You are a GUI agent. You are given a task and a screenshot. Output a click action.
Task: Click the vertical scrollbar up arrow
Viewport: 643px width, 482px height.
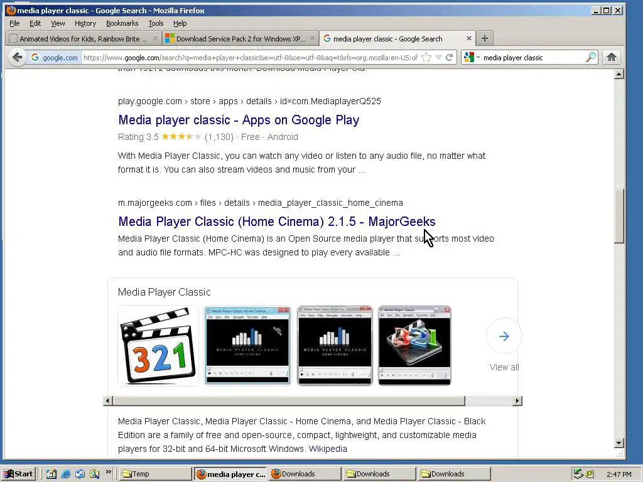coord(619,74)
